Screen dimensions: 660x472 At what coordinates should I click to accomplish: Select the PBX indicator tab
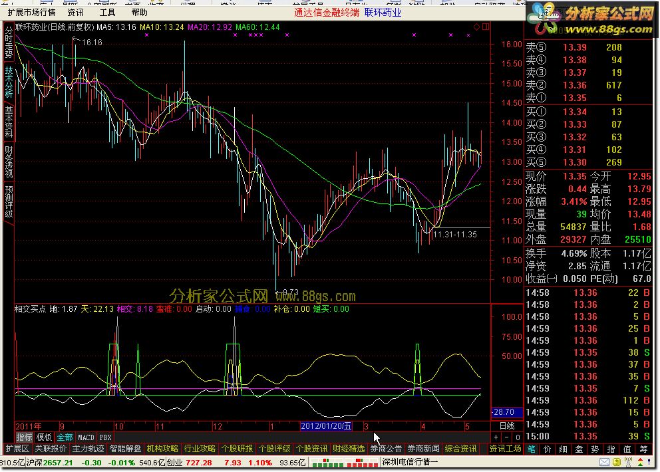click(105, 437)
